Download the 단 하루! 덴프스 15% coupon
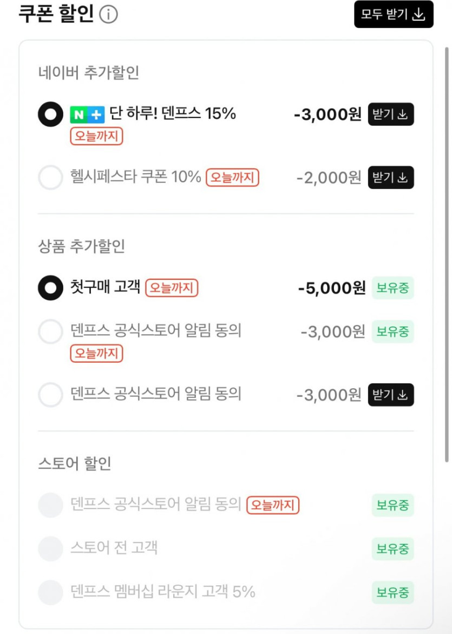This screenshot has width=452, height=634. click(x=391, y=114)
